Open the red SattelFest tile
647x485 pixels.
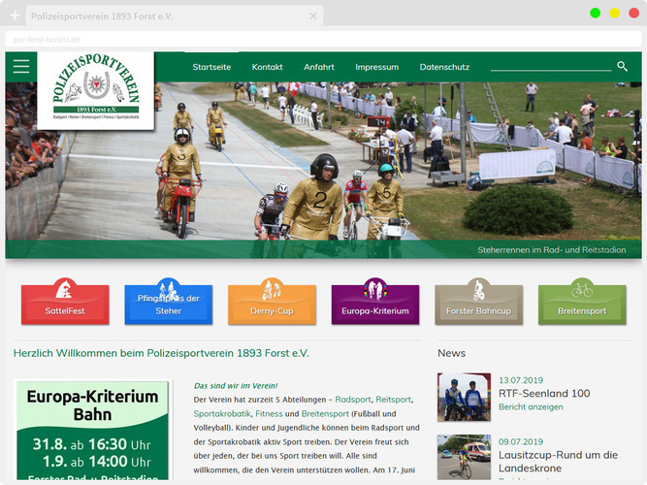pos(65,304)
